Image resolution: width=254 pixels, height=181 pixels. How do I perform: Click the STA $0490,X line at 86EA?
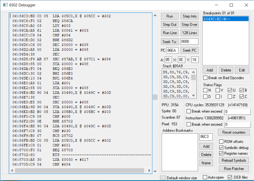coord(61,107)
